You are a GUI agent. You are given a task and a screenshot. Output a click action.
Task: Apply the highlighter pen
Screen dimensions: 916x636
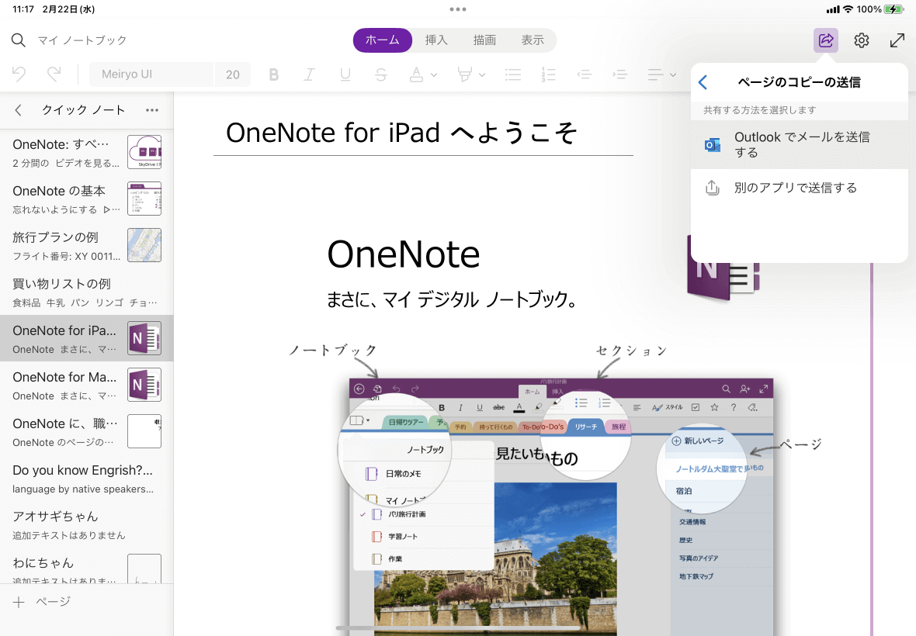(x=464, y=74)
